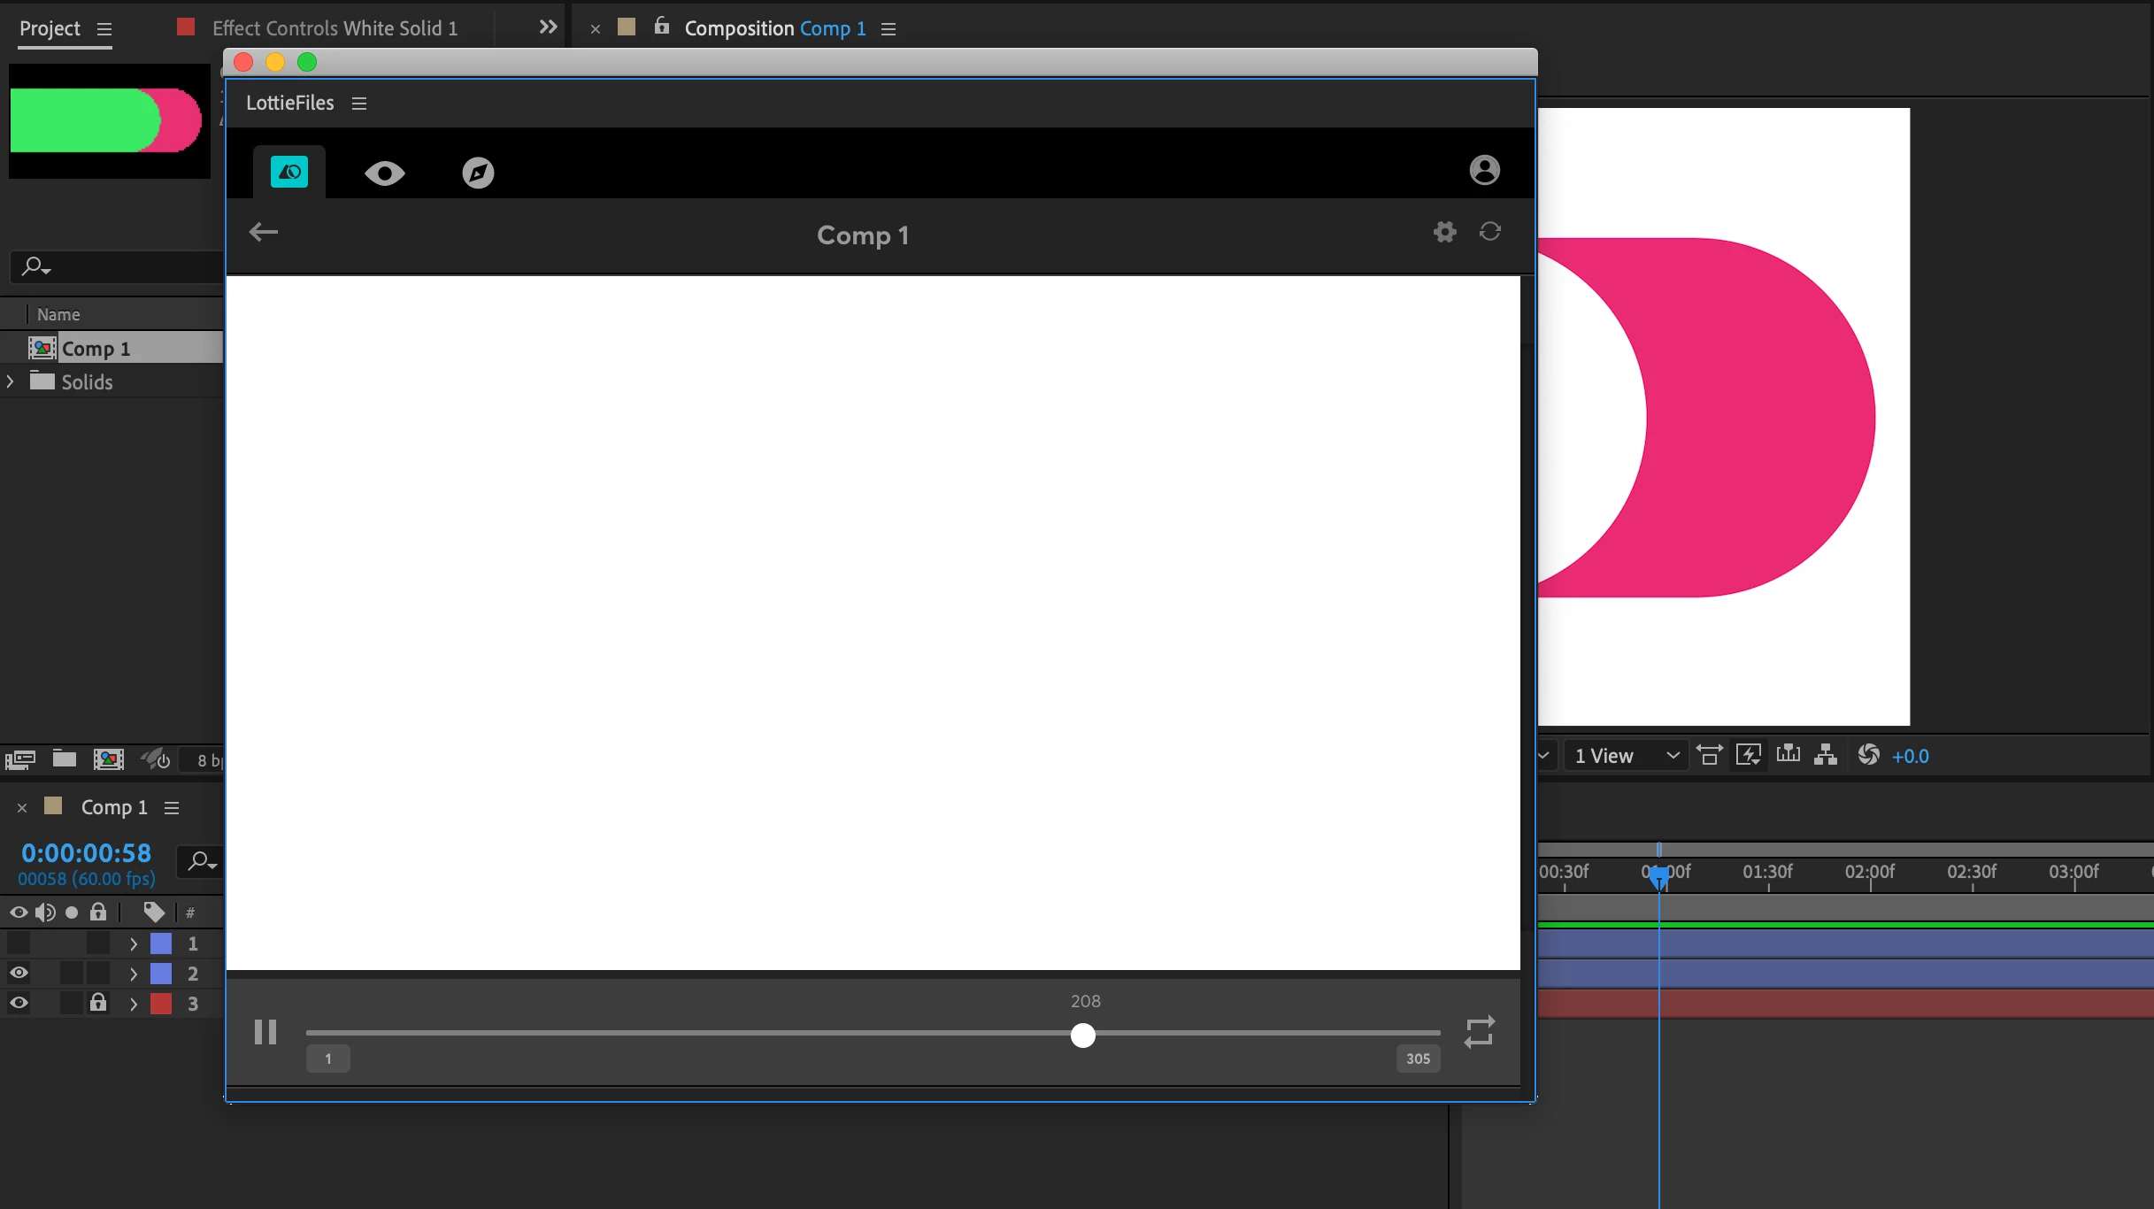The width and height of the screenshot is (2154, 1209).
Task: Open the LottieFiles preview eye tab
Action: (x=384, y=173)
